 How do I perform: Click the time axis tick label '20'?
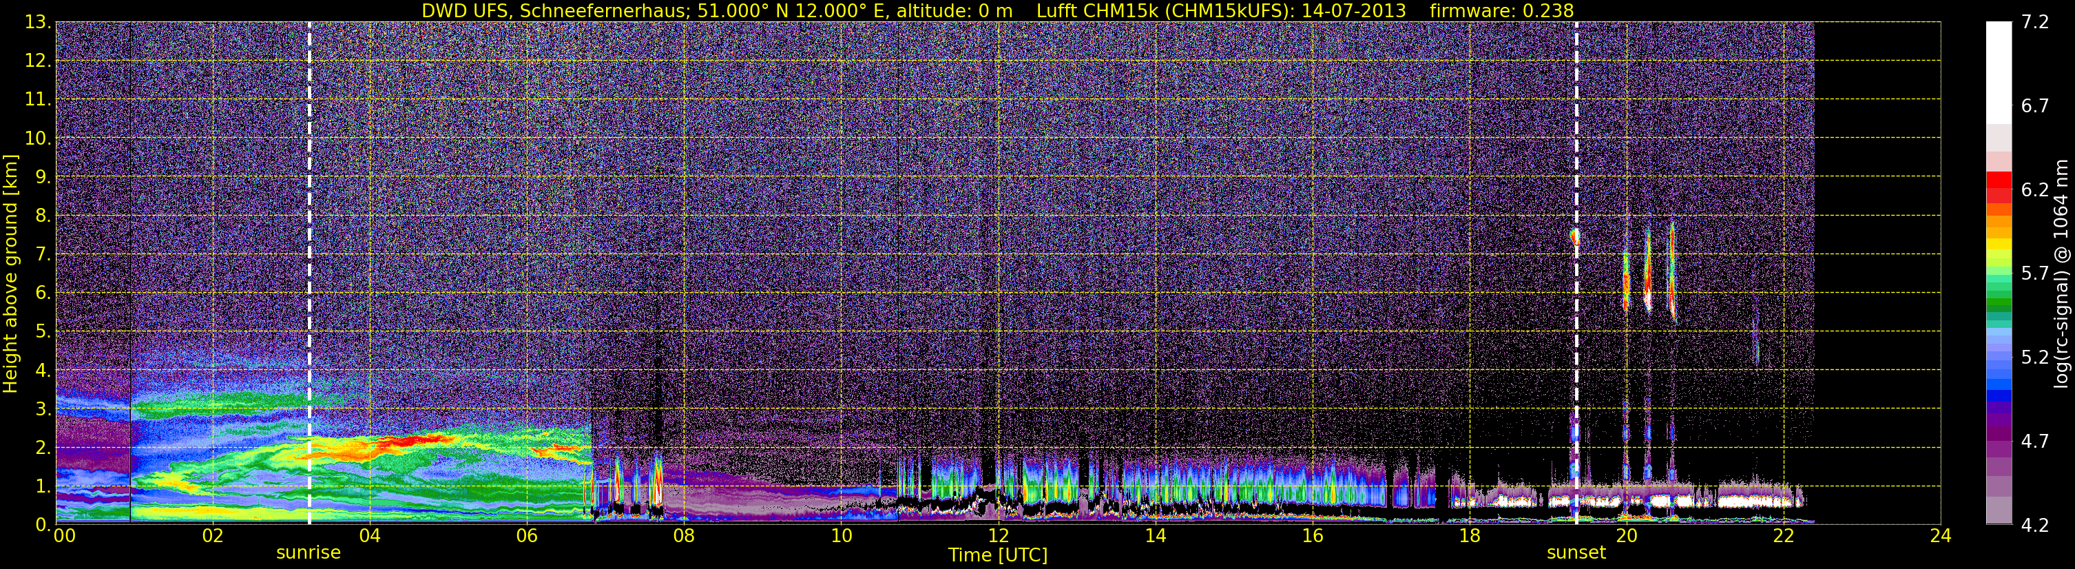pyautogui.click(x=1627, y=536)
